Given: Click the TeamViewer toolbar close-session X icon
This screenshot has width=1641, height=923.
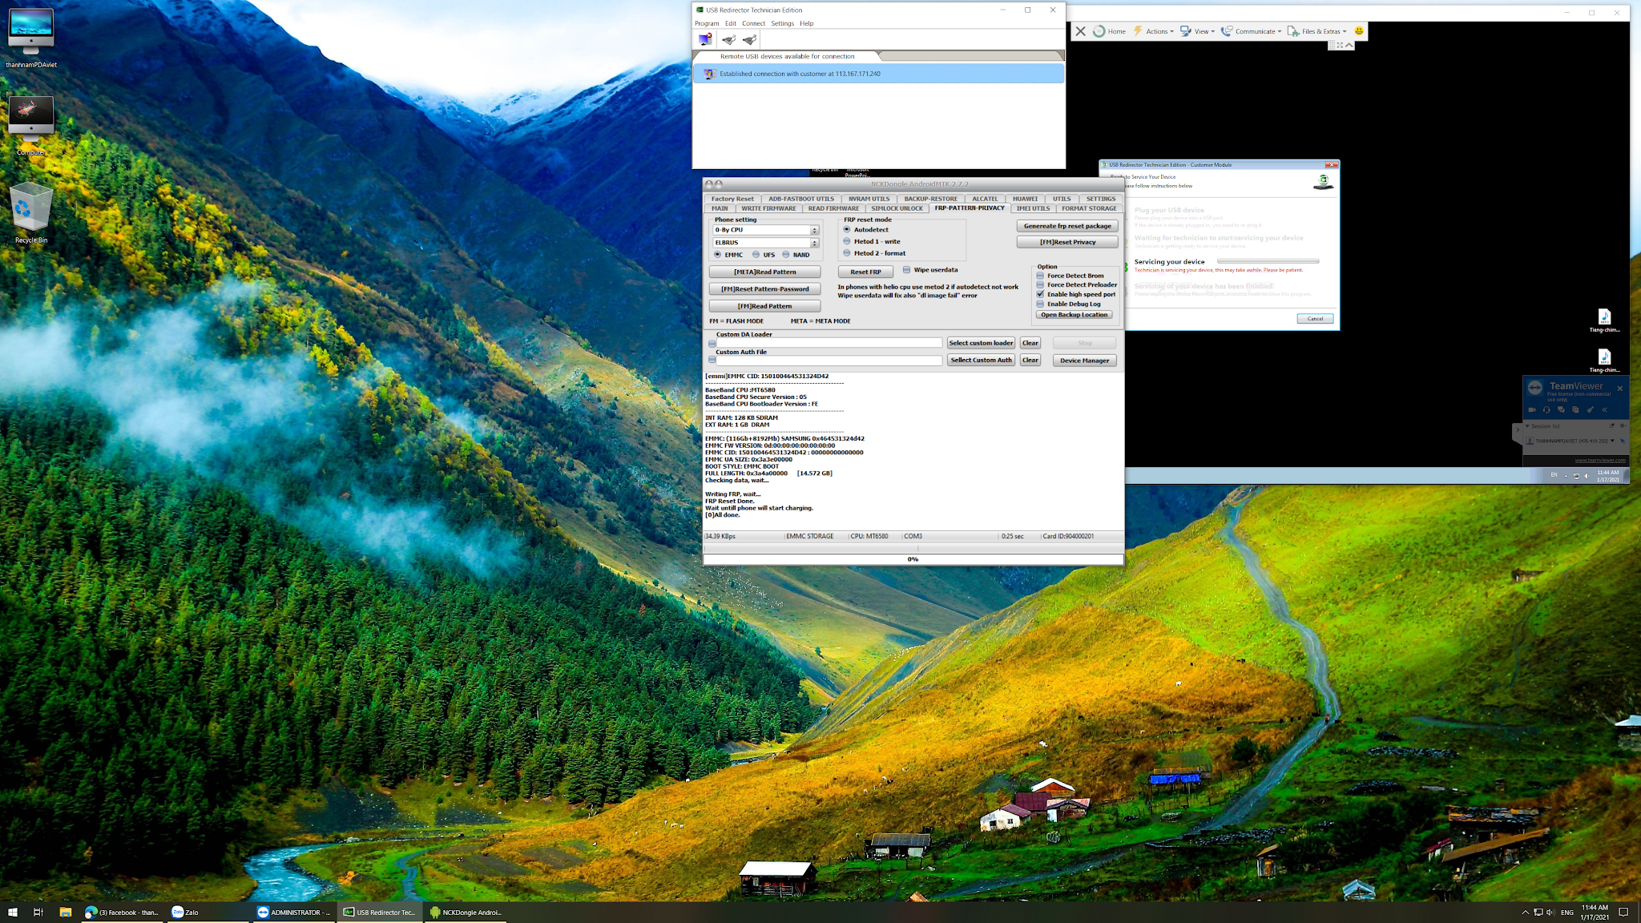Looking at the screenshot, I should coord(1080,31).
